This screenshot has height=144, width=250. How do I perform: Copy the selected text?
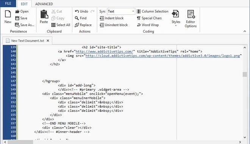58,18
